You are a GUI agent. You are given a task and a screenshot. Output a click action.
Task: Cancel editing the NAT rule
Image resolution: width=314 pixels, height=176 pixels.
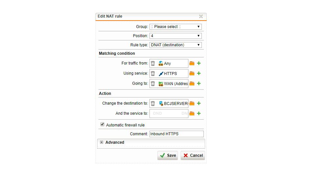click(193, 155)
